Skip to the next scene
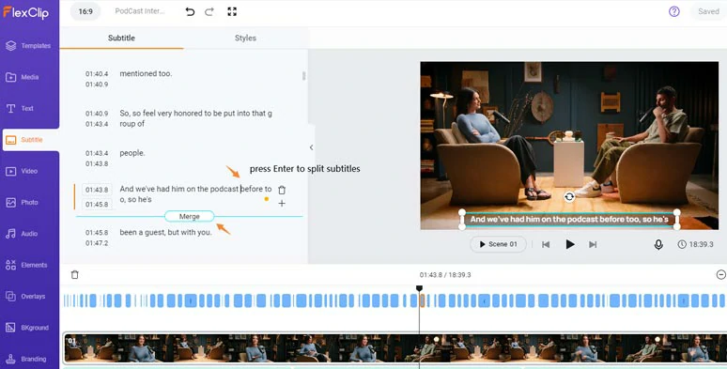The height and width of the screenshot is (369, 727). pyautogui.click(x=593, y=244)
